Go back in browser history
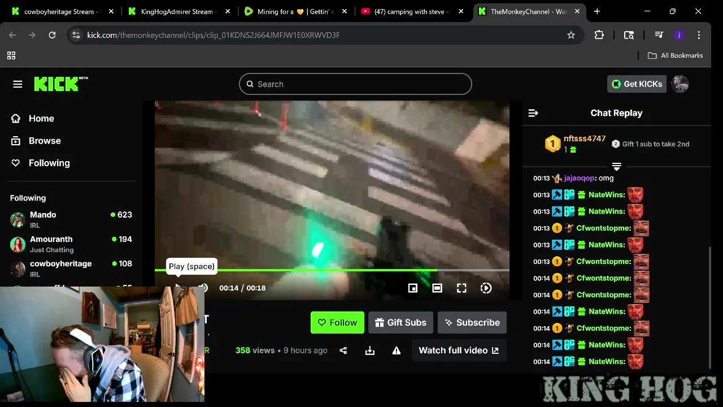 click(x=12, y=35)
